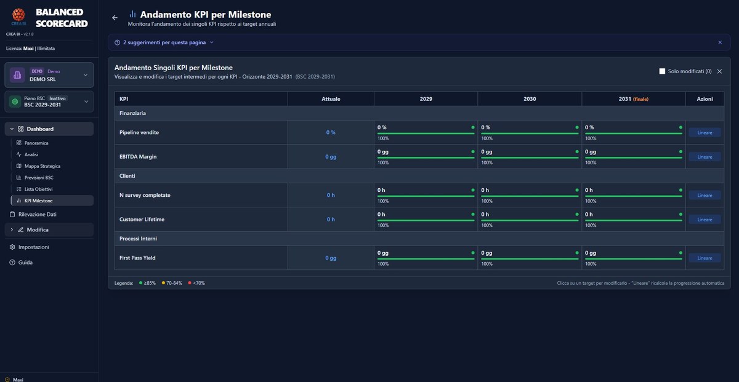Click Lineare button for Pipeline vendite
This screenshot has height=382, width=739.
705,133
